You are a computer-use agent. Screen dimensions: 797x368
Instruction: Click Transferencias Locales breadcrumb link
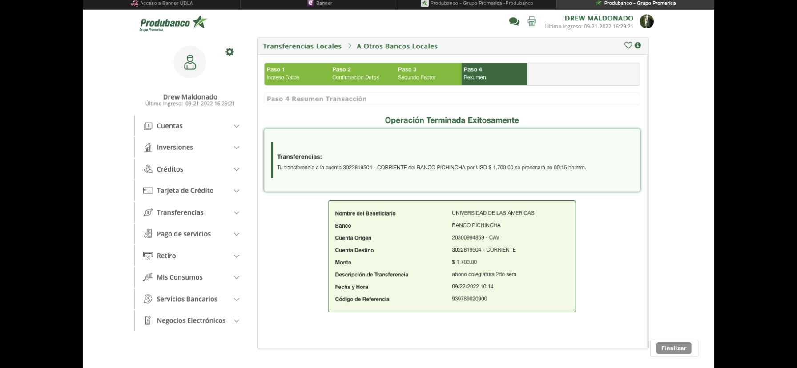point(302,46)
